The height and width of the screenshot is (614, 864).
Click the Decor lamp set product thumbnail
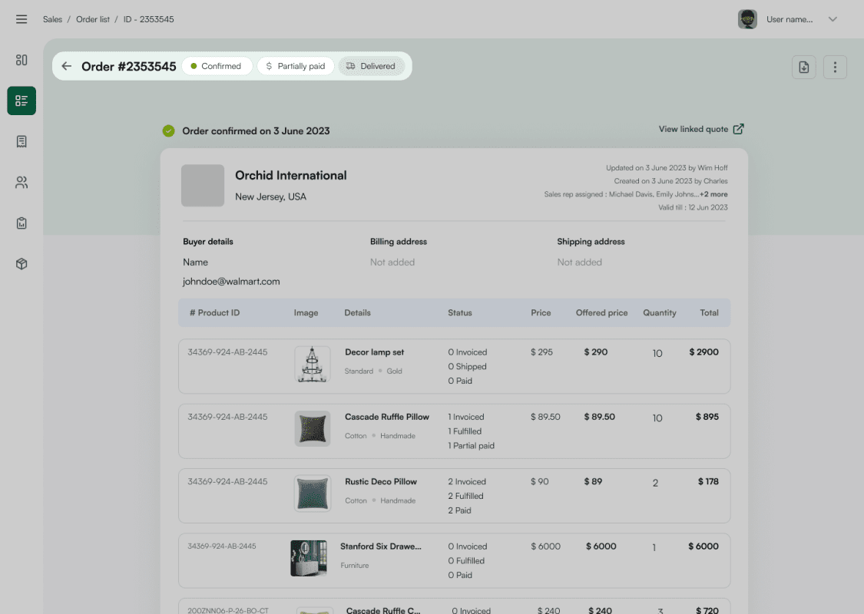pyautogui.click(x=312, y=365)
